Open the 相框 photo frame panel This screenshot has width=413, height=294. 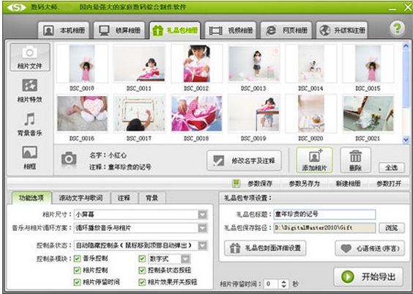30,158
